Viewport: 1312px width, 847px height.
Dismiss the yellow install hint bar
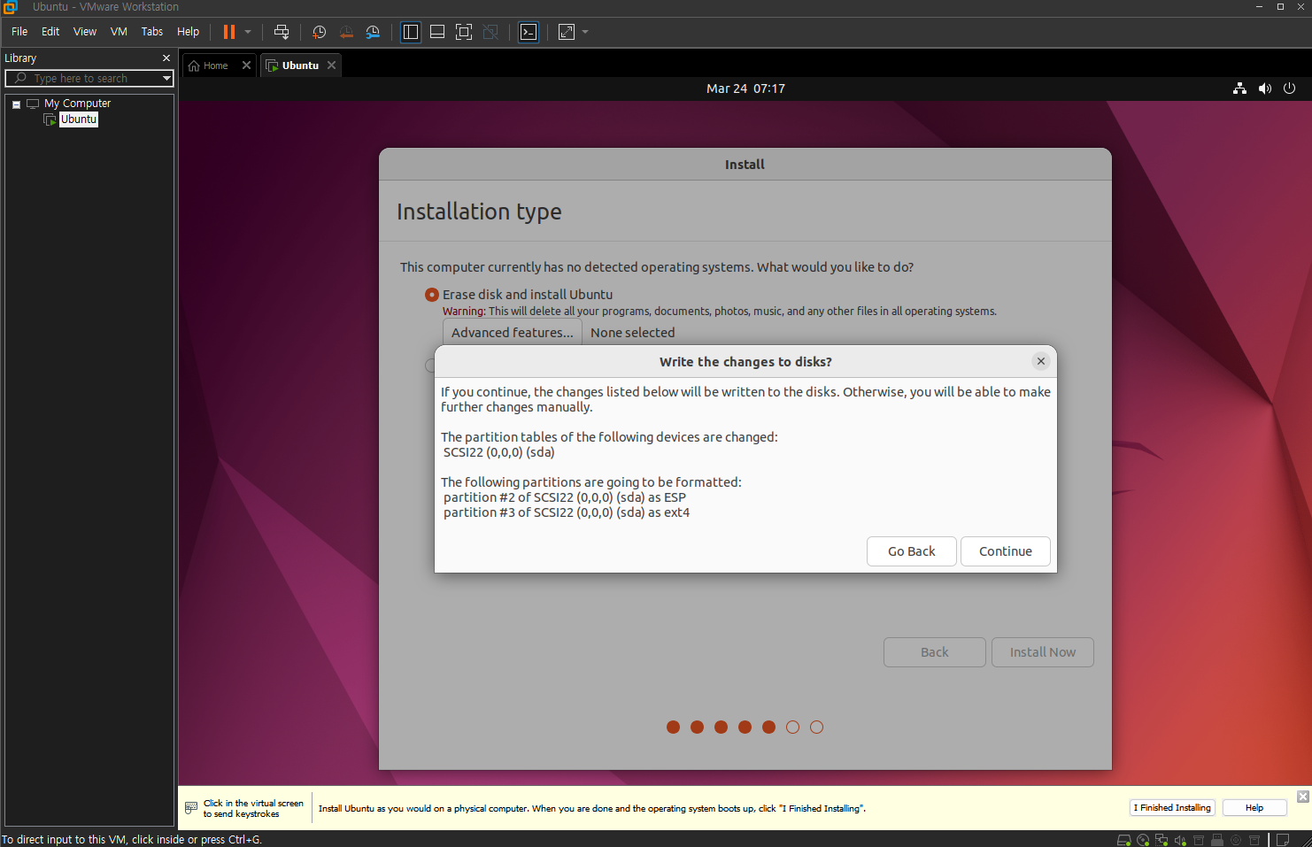(1303, 797)
